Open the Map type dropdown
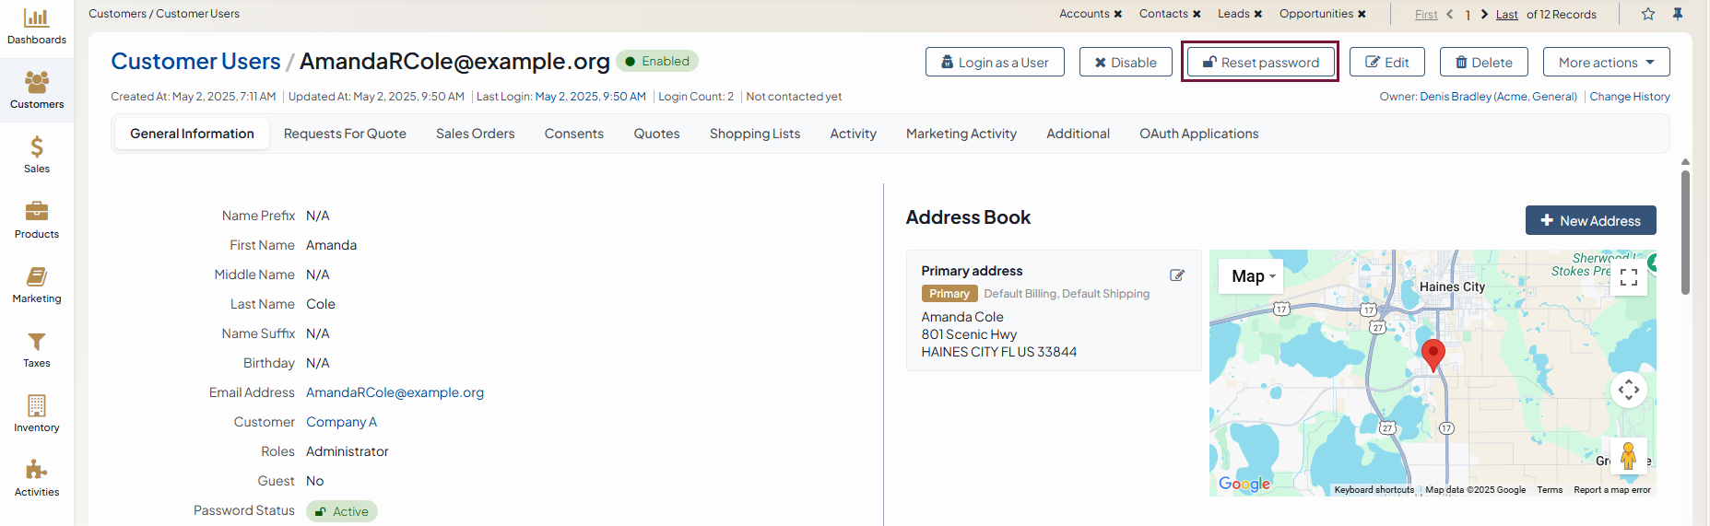 click(1252, 276)
